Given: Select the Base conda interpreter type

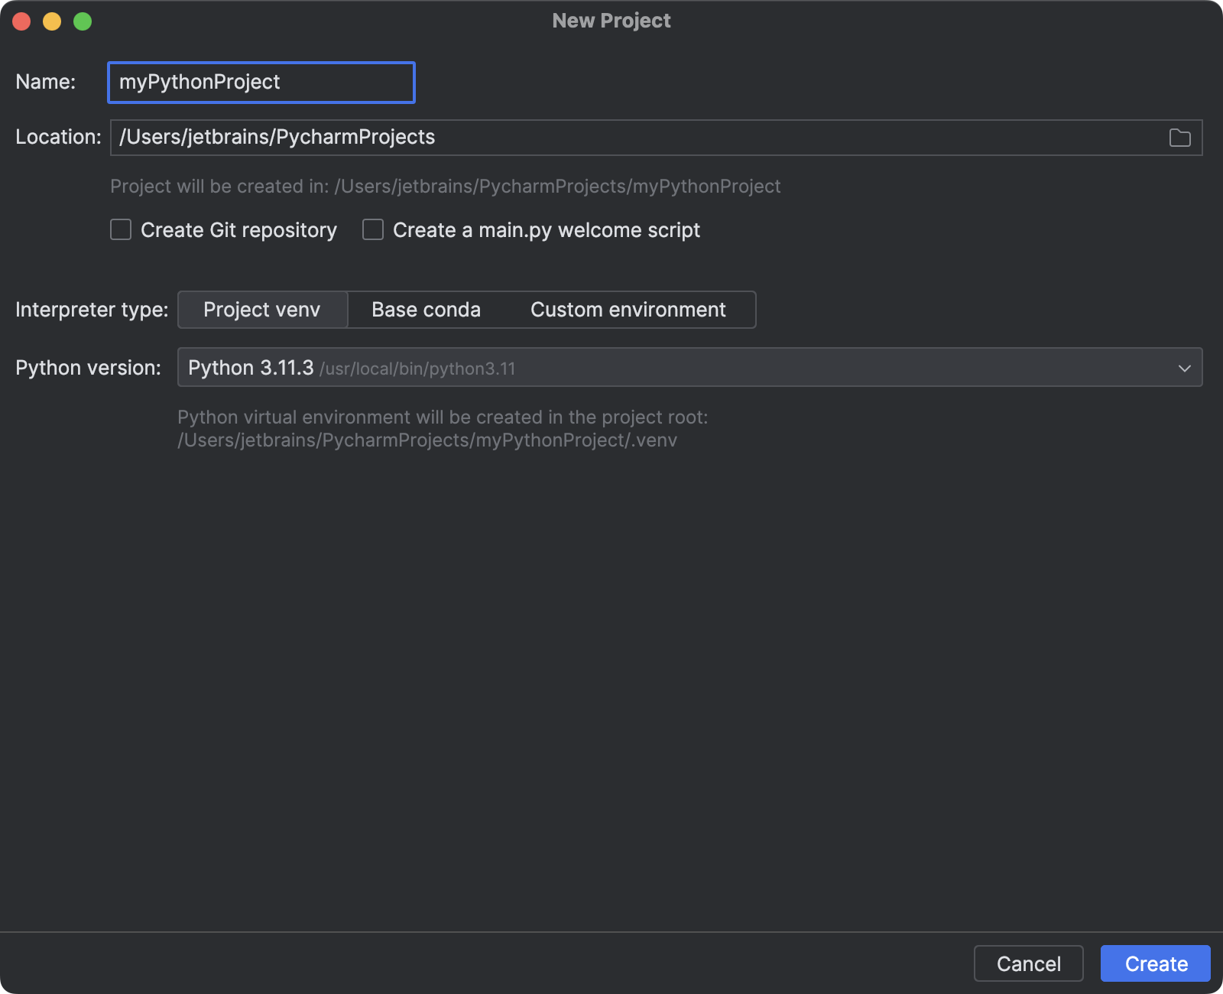Looking at the screenshot, I should point(426,310).
